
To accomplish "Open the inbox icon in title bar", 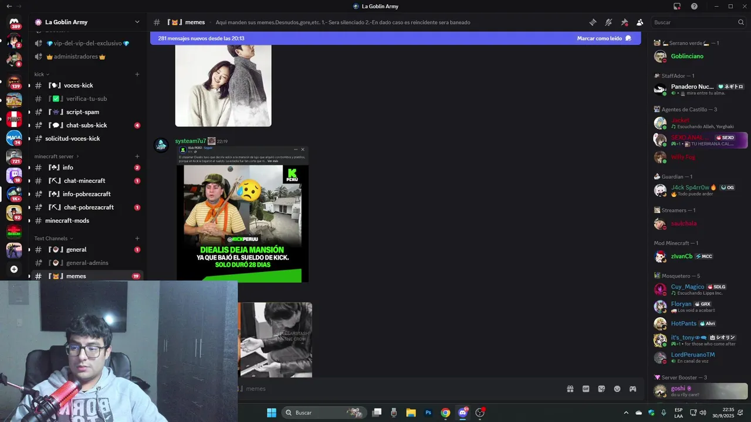I will pos(677,6).
